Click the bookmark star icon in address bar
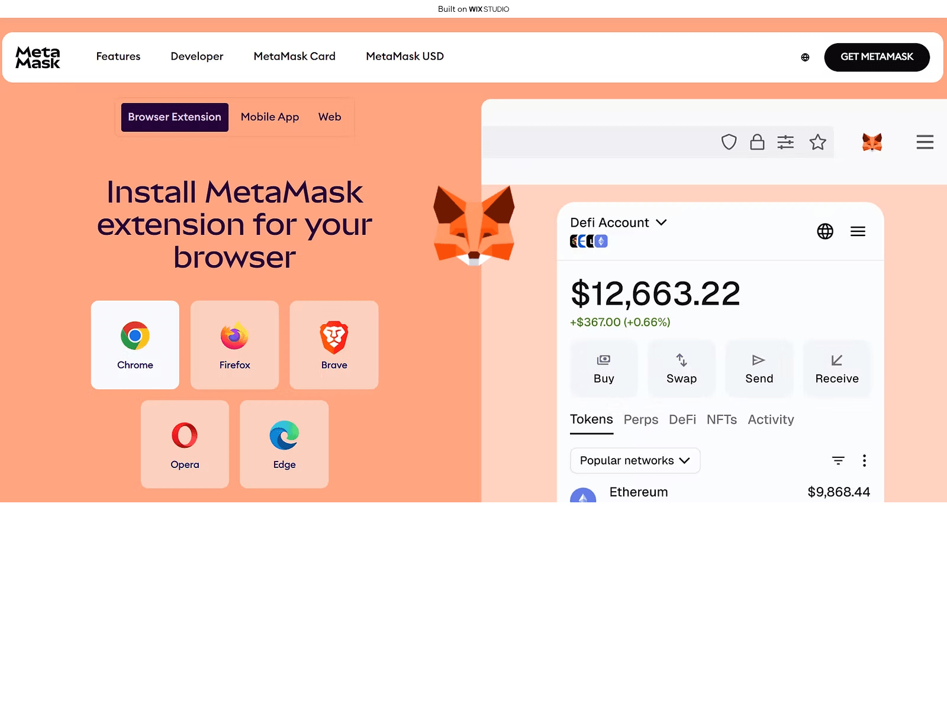The height and width of the screenshot is (710, 947). [x=817, y=142]
